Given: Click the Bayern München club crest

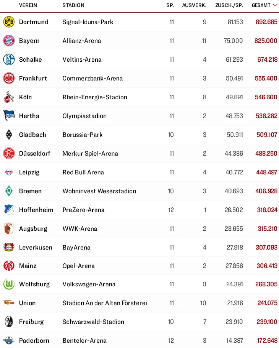Looking at the screenshot, I should click(8, 41).
